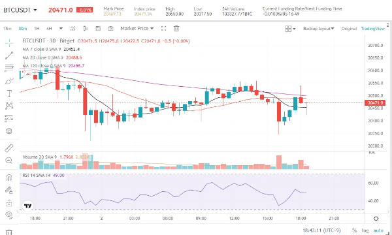Viewport: 392px width, 235px height.
Task: Click the trash remove drawings icon in sidebar
Action: pyautogui.click(x=9, y=232)
